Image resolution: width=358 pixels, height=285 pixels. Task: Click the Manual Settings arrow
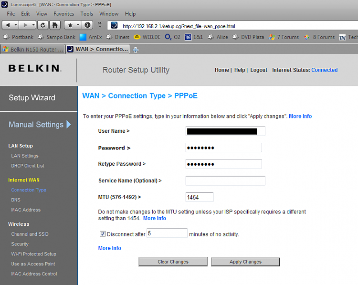(x=69, y=125)
